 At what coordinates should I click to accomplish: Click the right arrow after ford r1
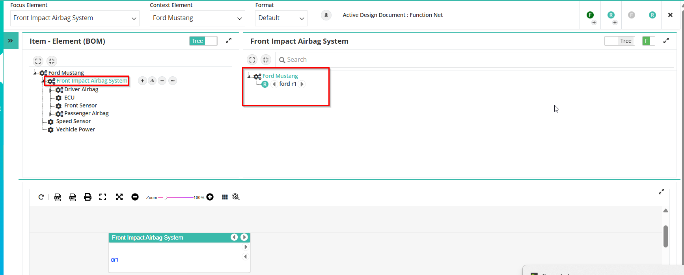[x=302, y=84]
